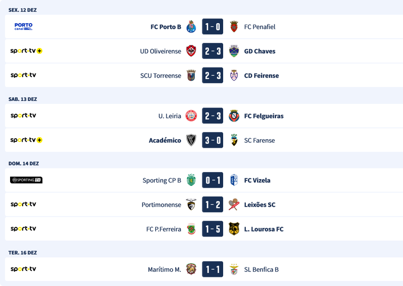Open the P.Ferreira 1-5 Lourosa score
The width and height of the screenshot is (403, 286).
pos(212,229)
